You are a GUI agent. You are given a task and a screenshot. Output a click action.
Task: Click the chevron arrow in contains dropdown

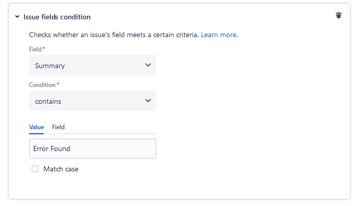pos(148,101)
